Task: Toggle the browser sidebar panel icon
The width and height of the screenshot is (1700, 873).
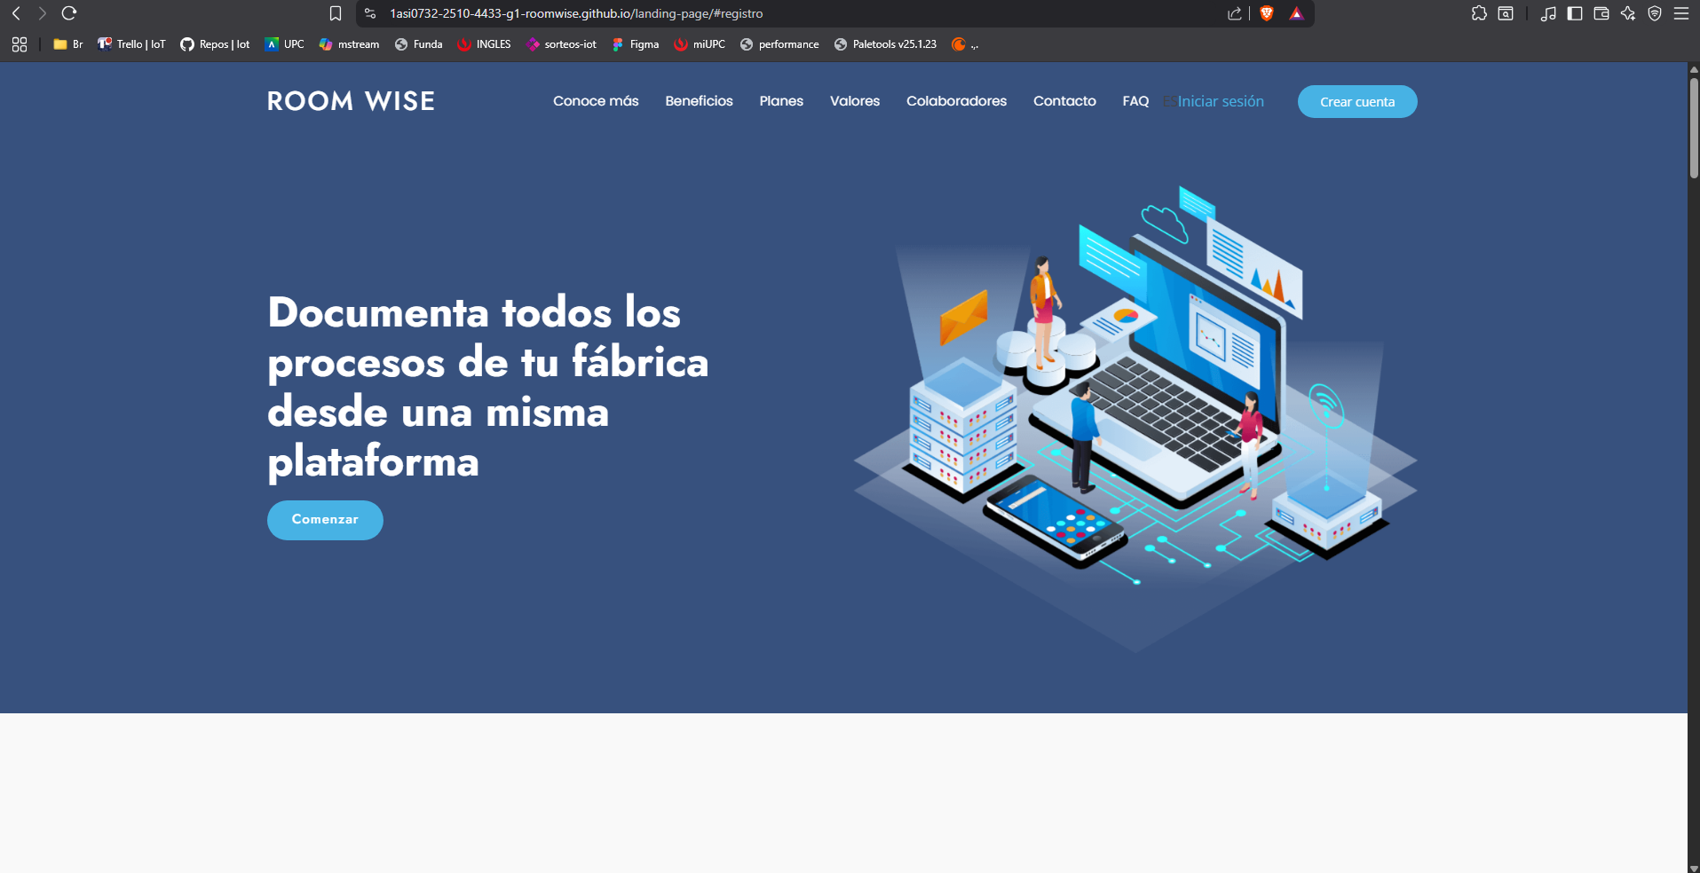Action: pyautogui.click(x=1575, y=13)
